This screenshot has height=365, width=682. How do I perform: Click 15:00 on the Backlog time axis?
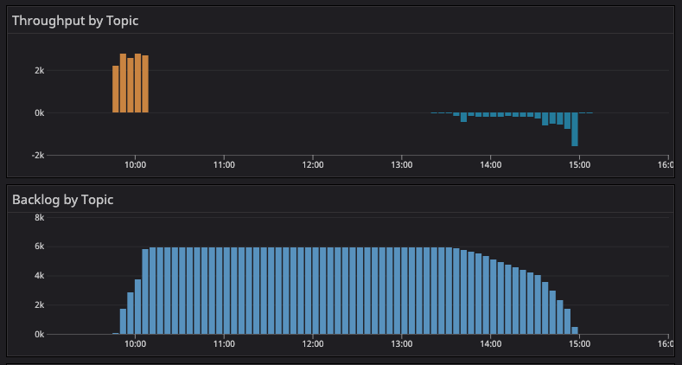(x=579, y=344)
